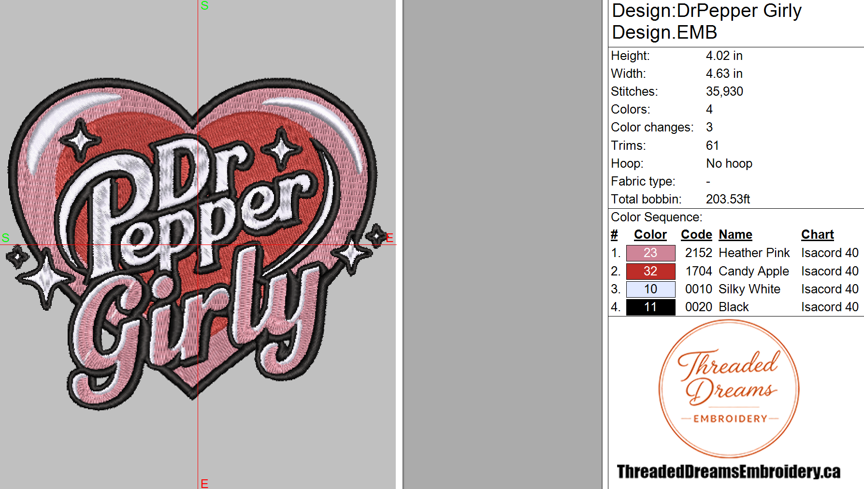This screenshot has height=489, width=864.
Task: Click the Candy Apple thread name
Action: pos(754,271)
